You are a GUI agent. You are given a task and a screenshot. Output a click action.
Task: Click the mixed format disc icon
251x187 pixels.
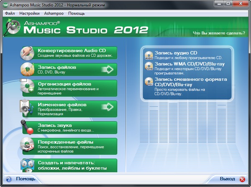pos(149,82)
